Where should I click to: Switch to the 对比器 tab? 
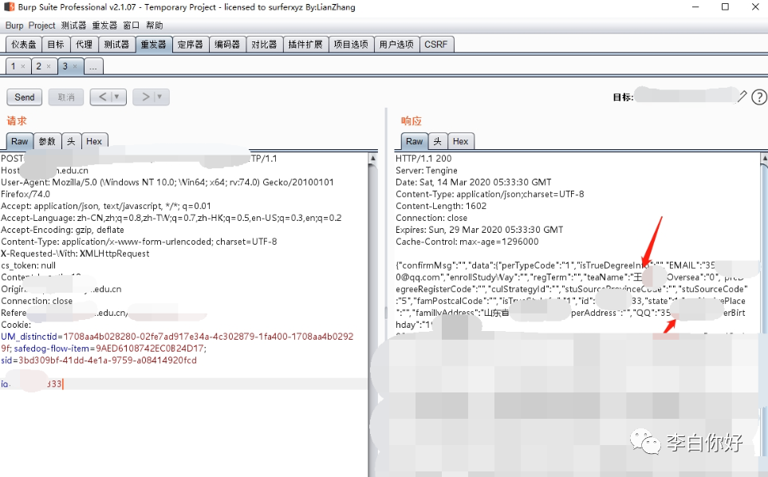tap(264, 45)
